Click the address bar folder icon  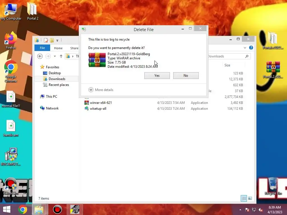click(68, 56)
